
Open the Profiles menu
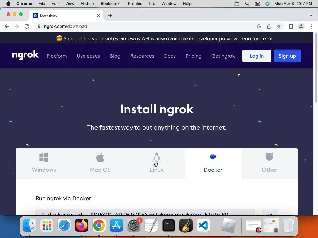coord(135,3)
